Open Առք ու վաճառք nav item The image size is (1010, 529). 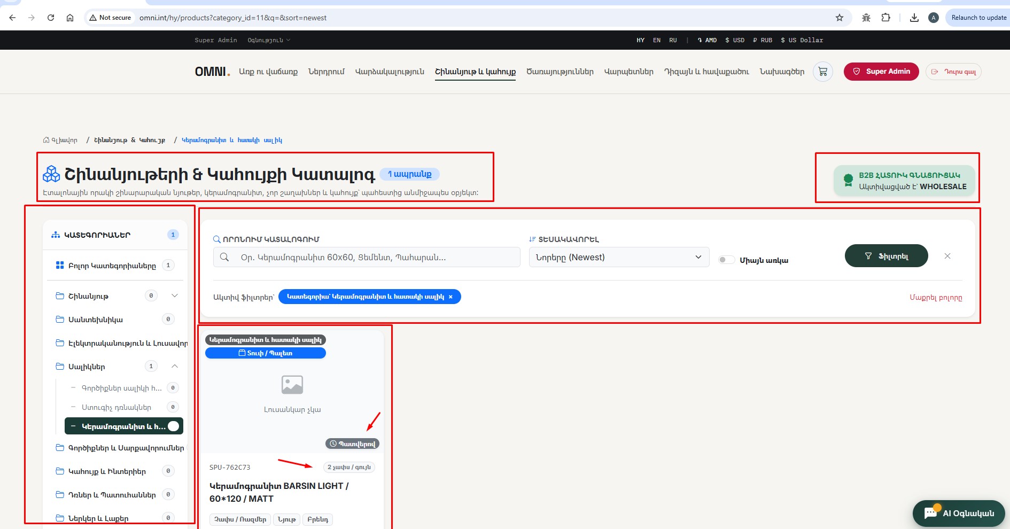[268, 72]
